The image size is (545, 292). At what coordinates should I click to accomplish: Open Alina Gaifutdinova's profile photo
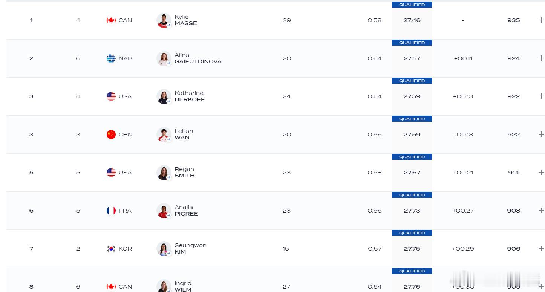pos(164,58)
